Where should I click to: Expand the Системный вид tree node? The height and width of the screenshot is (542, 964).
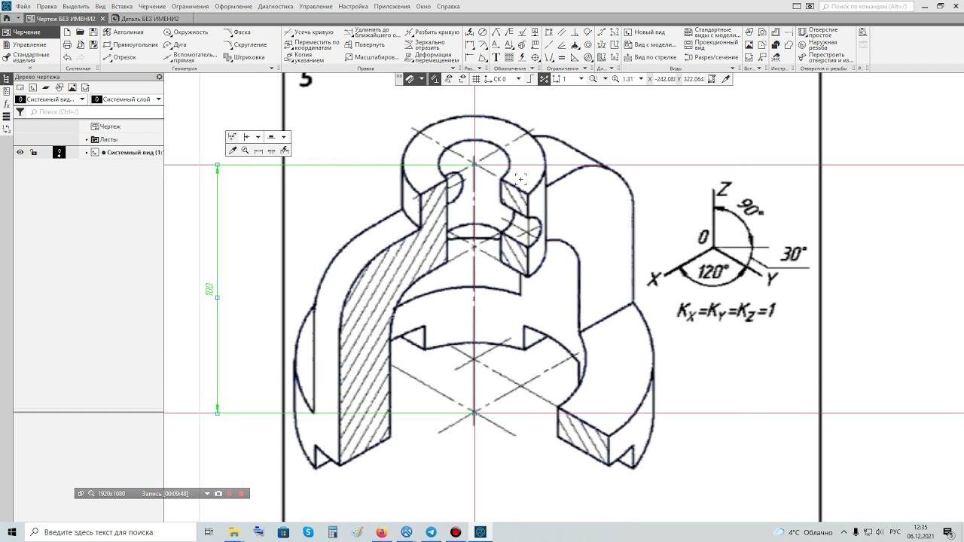coord(87,152)
